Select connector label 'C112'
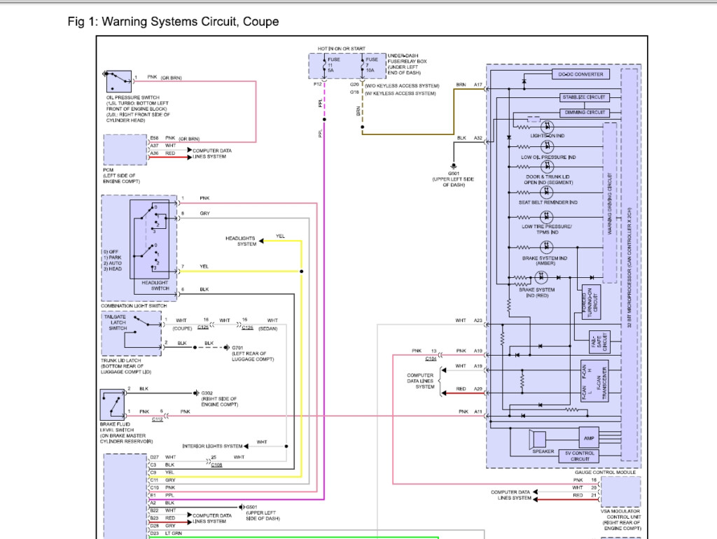Image resolution: width=717 pixels, height=539 pixels. 158,419
